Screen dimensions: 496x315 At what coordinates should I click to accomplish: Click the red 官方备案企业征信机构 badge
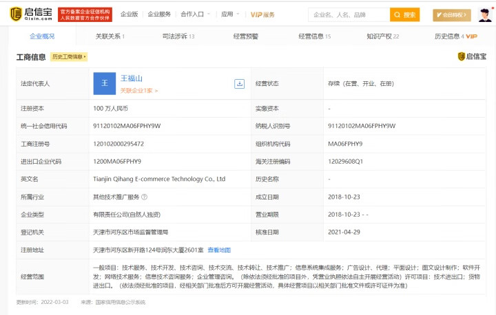coord(85,14)
